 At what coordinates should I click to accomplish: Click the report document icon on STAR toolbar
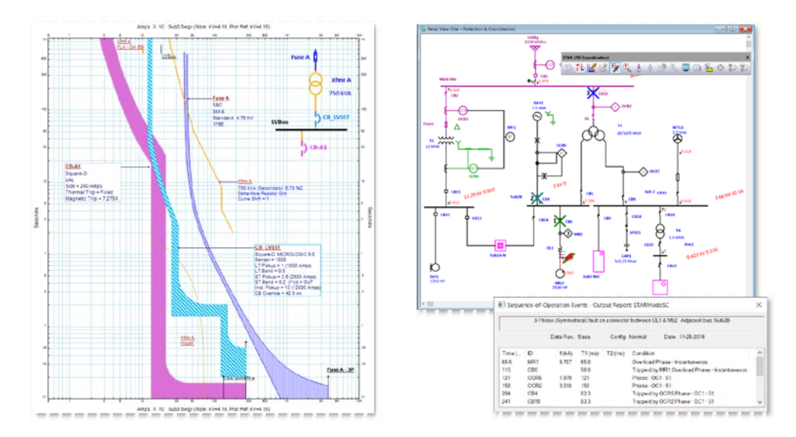[x=697, y=68]
